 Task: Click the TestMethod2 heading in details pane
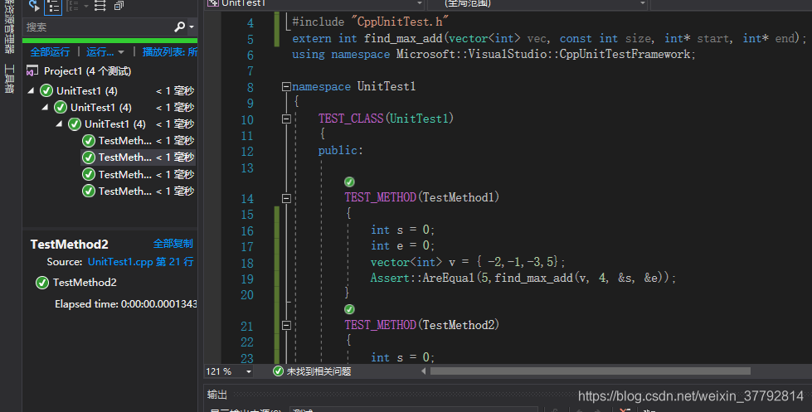pos(70,245)
